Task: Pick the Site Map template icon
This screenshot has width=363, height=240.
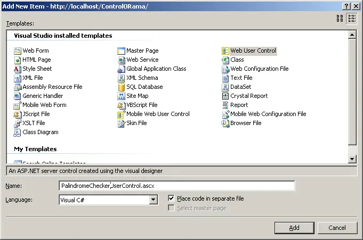Action: [x=122, y=96]
